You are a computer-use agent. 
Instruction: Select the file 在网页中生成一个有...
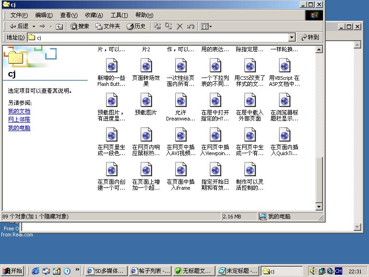tap(250, 142)
